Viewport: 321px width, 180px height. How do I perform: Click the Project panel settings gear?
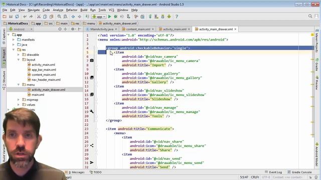(73, 29)
